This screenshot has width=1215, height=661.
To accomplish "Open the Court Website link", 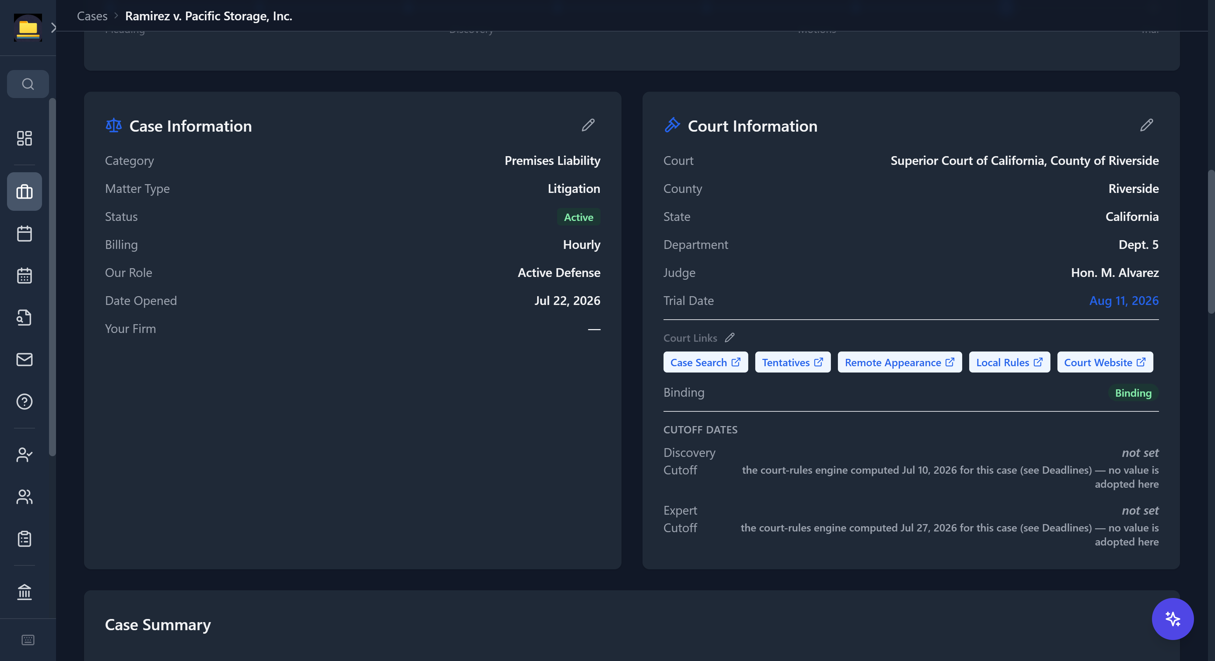I will (1105, 362).
